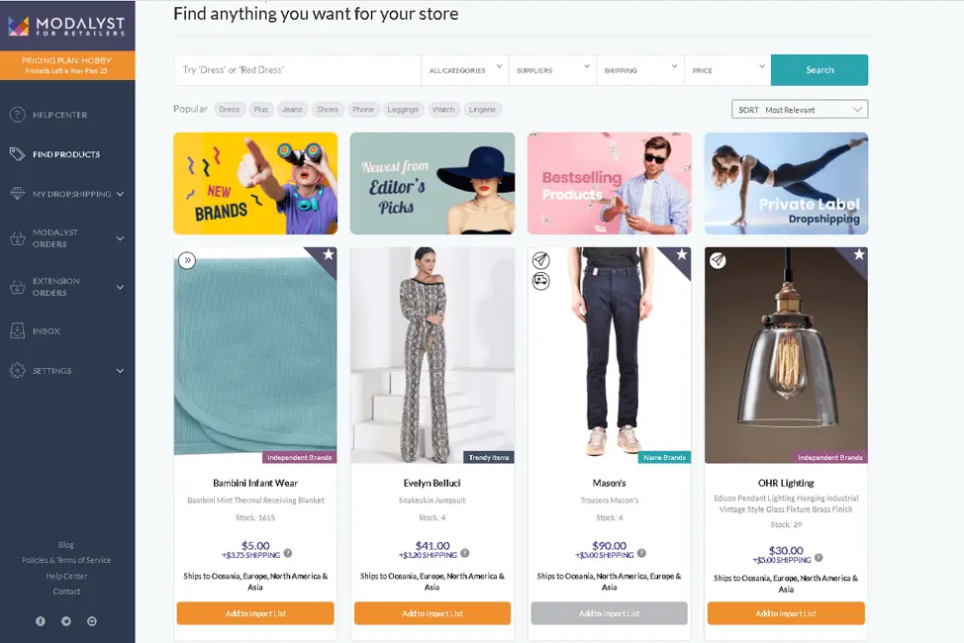Click the shipping info question mark under $5.00

coord(288,554)
